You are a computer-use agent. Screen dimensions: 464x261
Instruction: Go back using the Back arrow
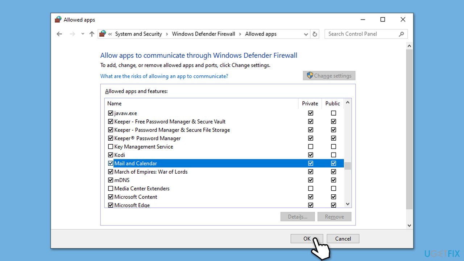[59, 34]
